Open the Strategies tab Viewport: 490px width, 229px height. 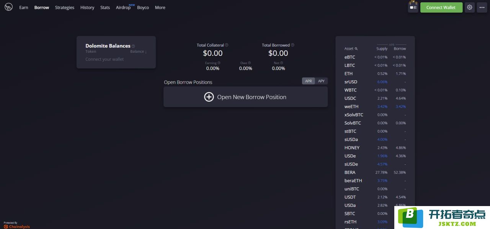coord(65,8)
